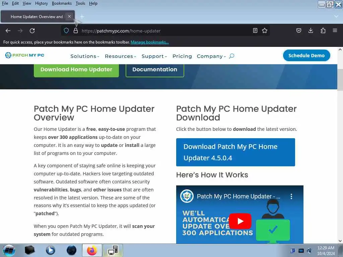Switch to Firefox in the taskbar
The image size is (343, 257).
click(92, 250)
